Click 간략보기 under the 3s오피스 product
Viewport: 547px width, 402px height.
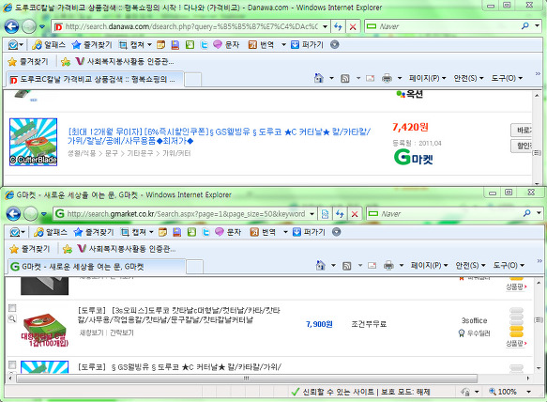click(x=122, y=332)
